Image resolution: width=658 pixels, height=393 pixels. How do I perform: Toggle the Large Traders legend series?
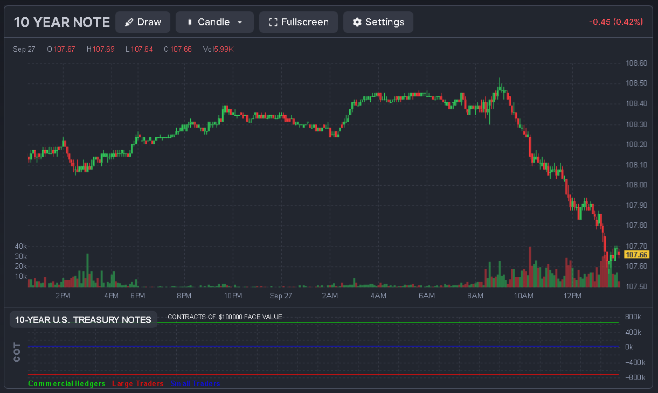137,384
